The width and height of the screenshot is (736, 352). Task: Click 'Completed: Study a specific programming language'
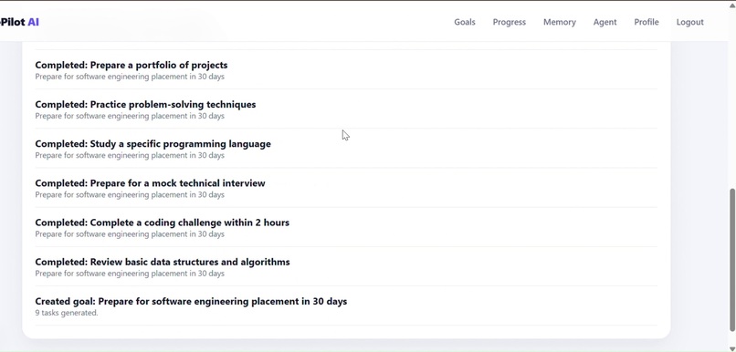click(152, 144)
